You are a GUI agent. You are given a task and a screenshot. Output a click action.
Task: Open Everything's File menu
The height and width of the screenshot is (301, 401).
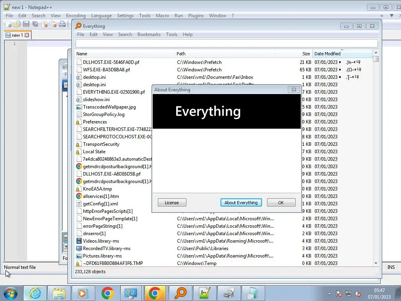point(81,34)
